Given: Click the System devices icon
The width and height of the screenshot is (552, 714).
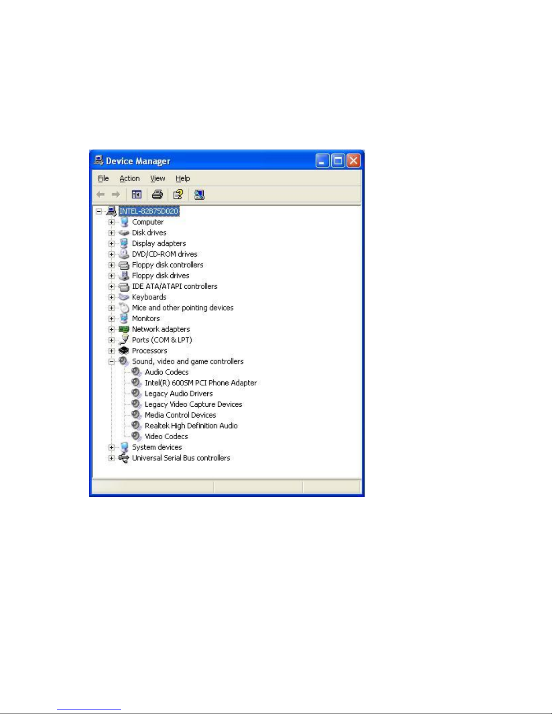Looking at the screenshot, I should [x=124, y=447].
